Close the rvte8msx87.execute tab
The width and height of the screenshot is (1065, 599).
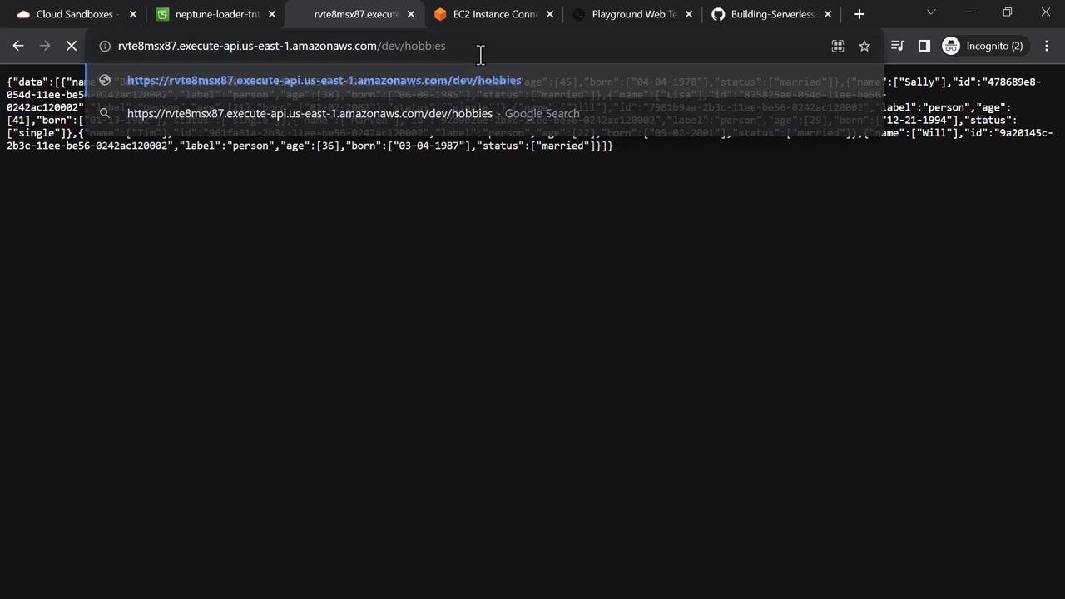coord(410,14)
